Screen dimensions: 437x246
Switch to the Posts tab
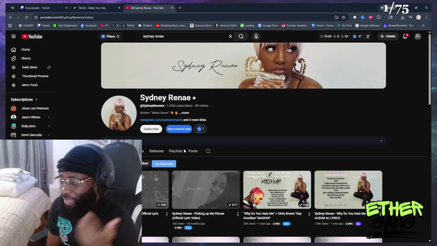[193, 151]
